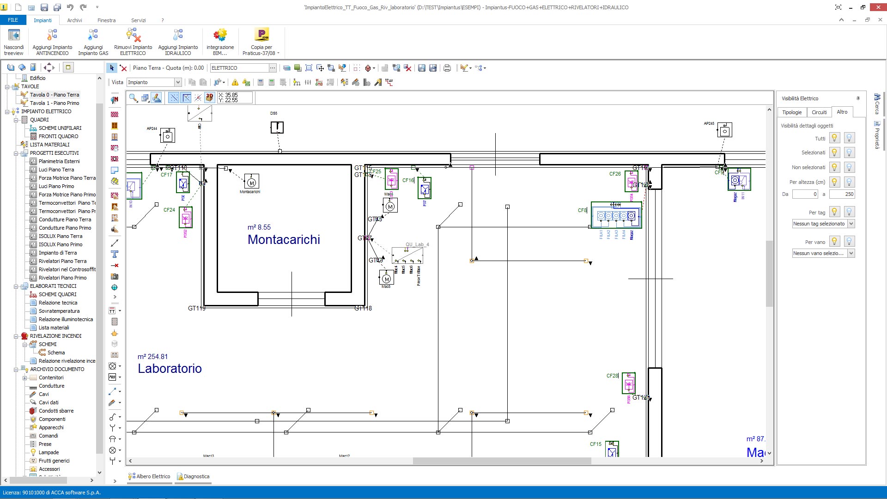
Task: Click the brick wall tool icon
Action: (115, 114)
